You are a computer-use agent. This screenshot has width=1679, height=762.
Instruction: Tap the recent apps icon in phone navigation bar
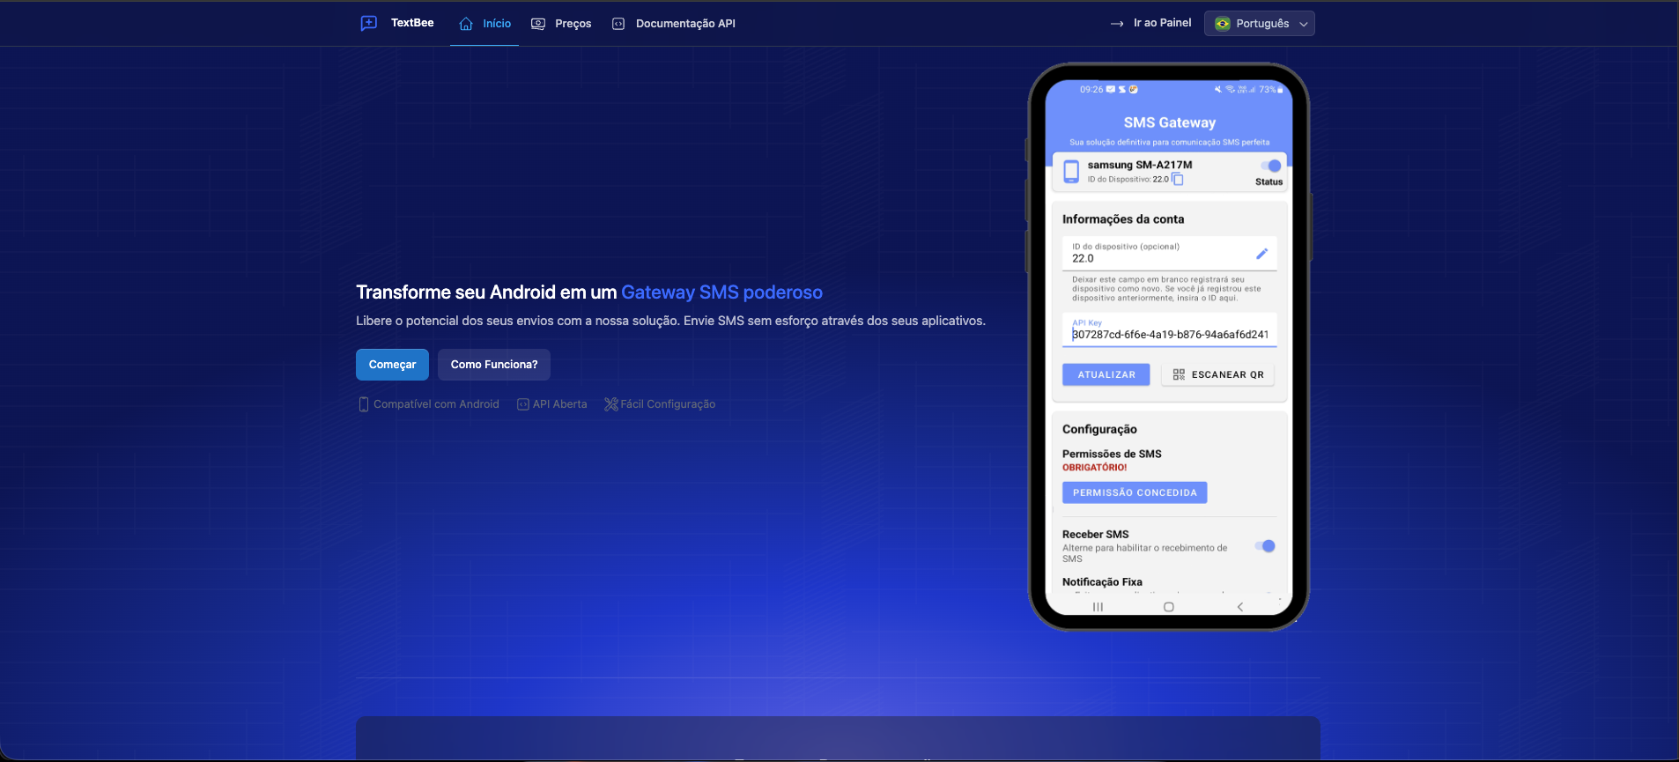1098,607
